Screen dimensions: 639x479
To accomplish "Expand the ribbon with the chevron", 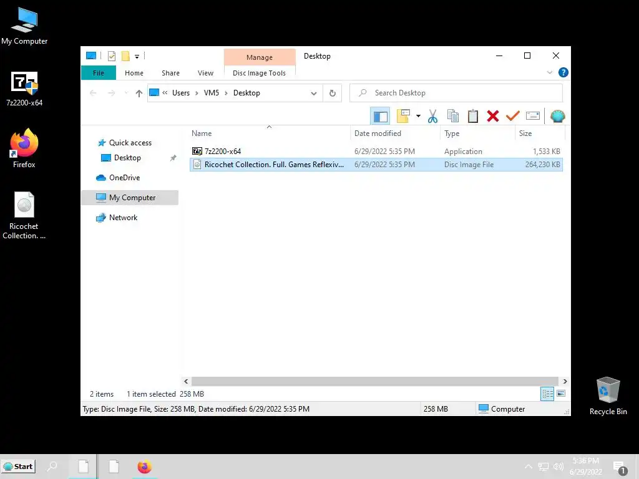I will coord(549,72).
